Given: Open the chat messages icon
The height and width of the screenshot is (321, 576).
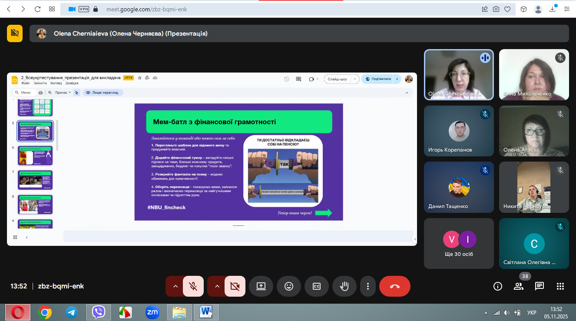Looking at the screenshot, I should click(540, 286).
